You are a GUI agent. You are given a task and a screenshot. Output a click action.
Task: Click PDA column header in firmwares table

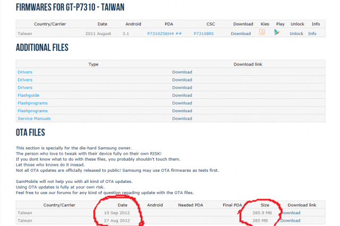(169, 24)
